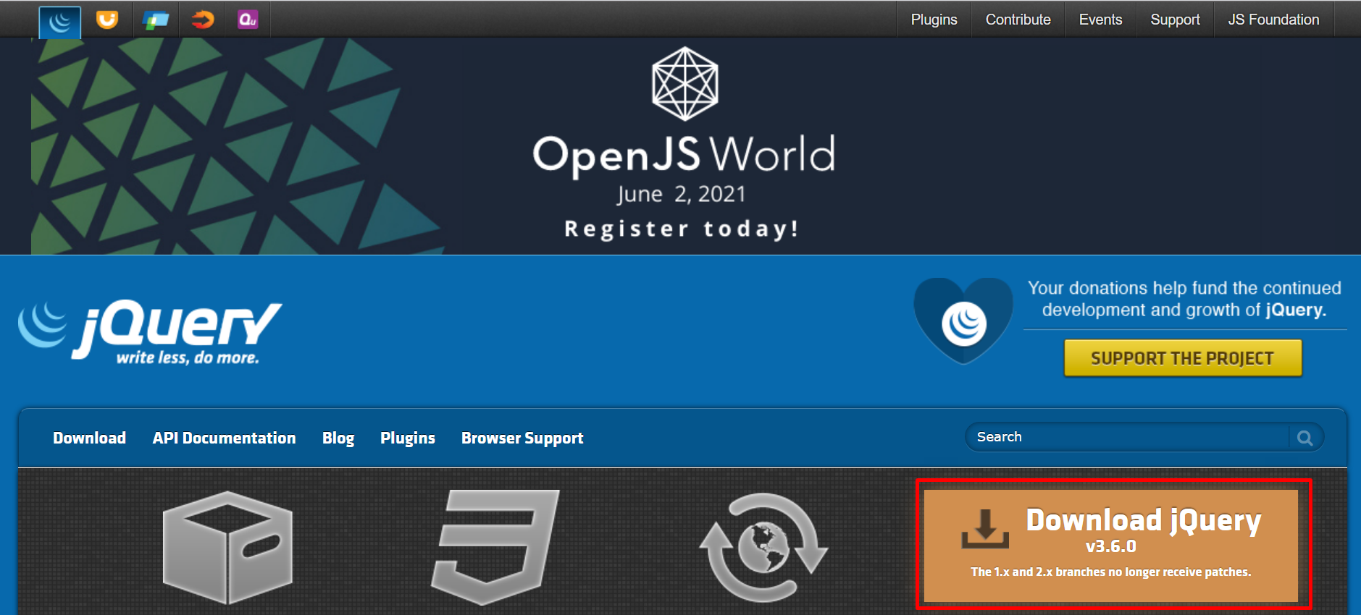Open the Support menu
Image resolution: width=1361 pixels, height=615 pixels.
(1175, 20)
